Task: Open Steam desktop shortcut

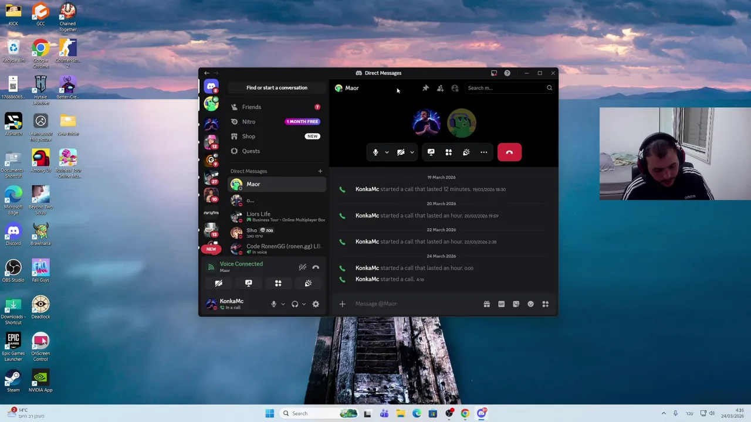Action: [x=13, y=381]
